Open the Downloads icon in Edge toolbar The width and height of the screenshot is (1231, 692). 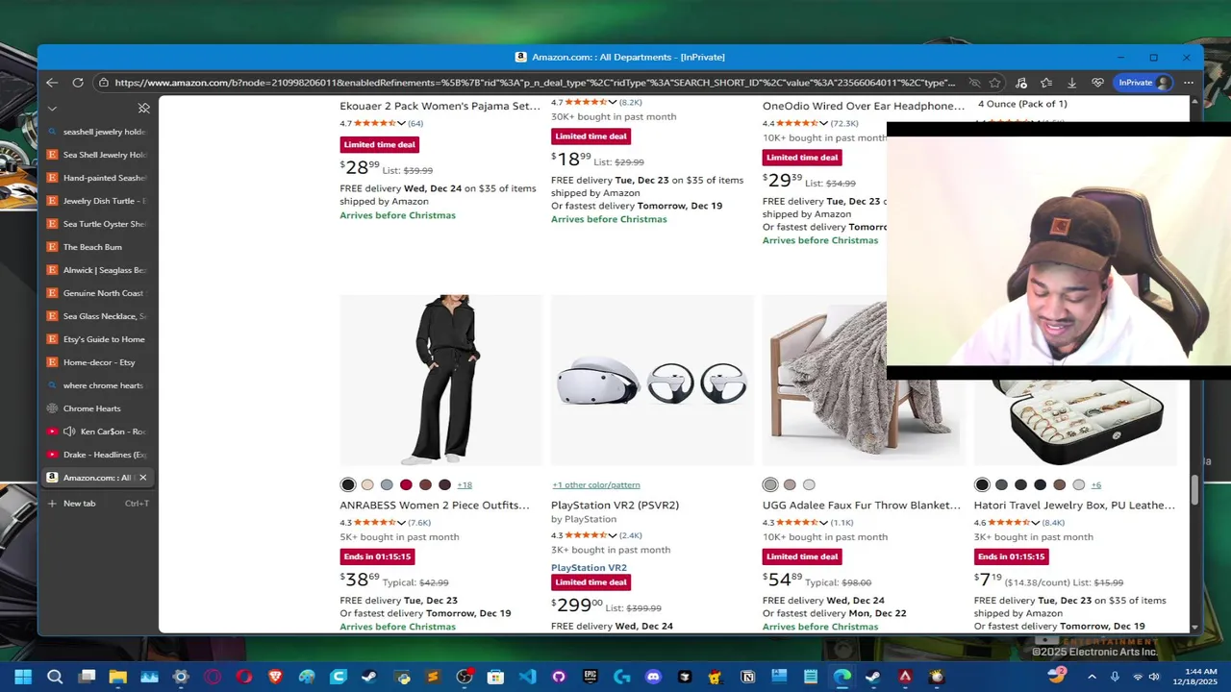point(1071,83)
